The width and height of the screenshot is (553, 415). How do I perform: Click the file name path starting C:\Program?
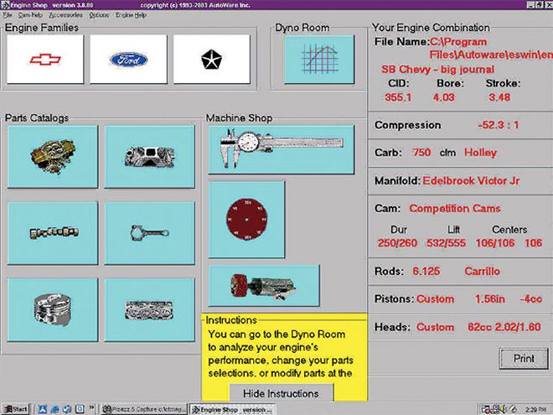coord(490,48)
